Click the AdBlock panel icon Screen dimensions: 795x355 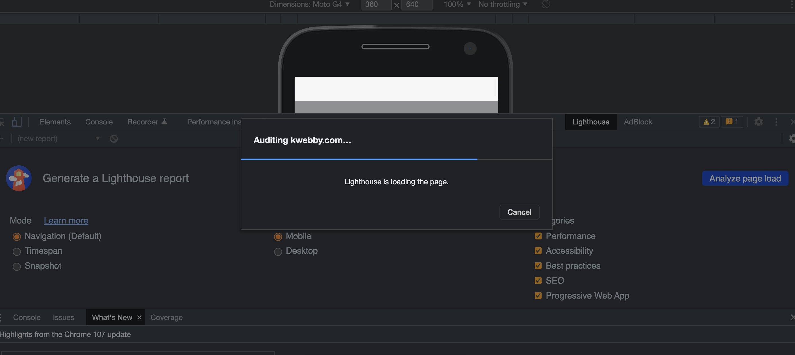pos(638,122)
